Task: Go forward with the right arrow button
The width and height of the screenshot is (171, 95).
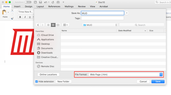Action: pos(42,25)
